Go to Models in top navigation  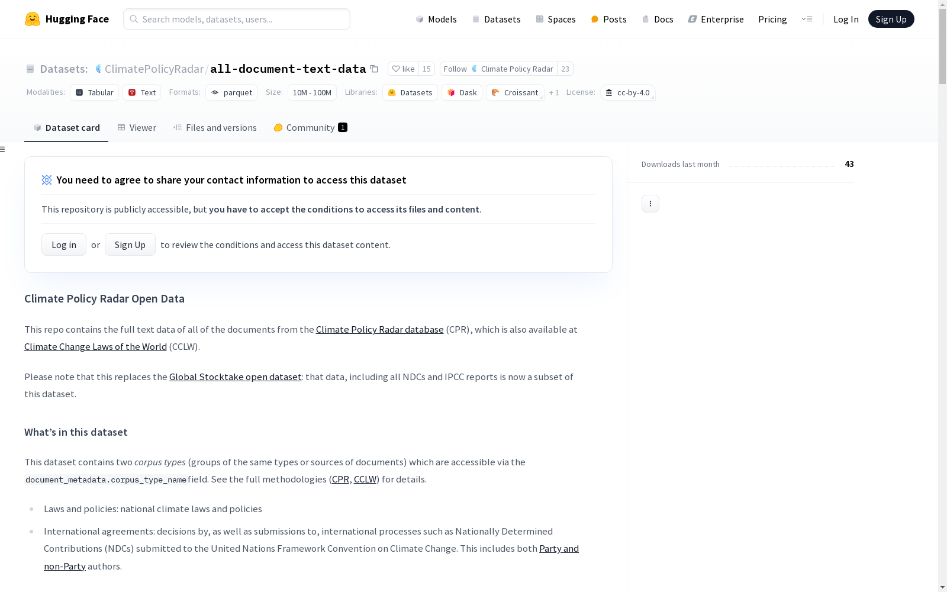tap(436, 19)
